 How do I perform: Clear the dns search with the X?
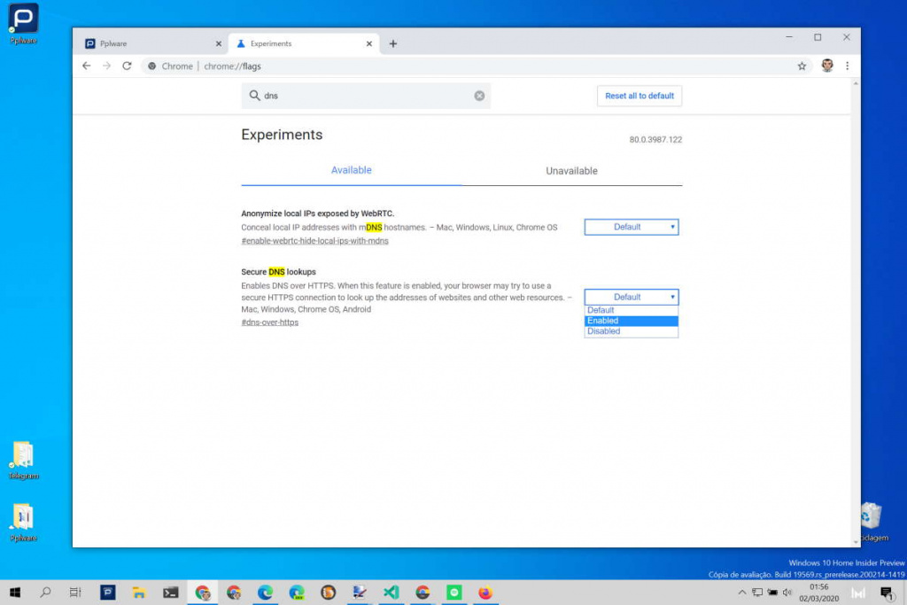479,96
